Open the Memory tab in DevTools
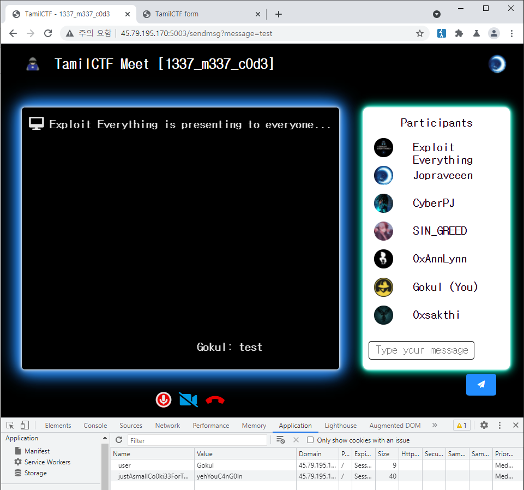The image size is (524, 490). point(254,426)
